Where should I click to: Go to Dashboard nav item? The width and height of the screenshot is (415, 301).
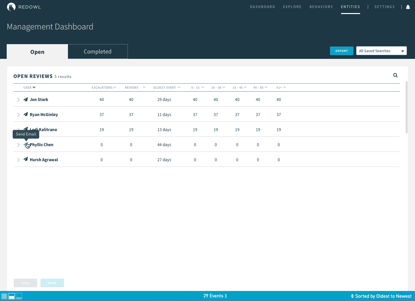(x=262, y=7)
